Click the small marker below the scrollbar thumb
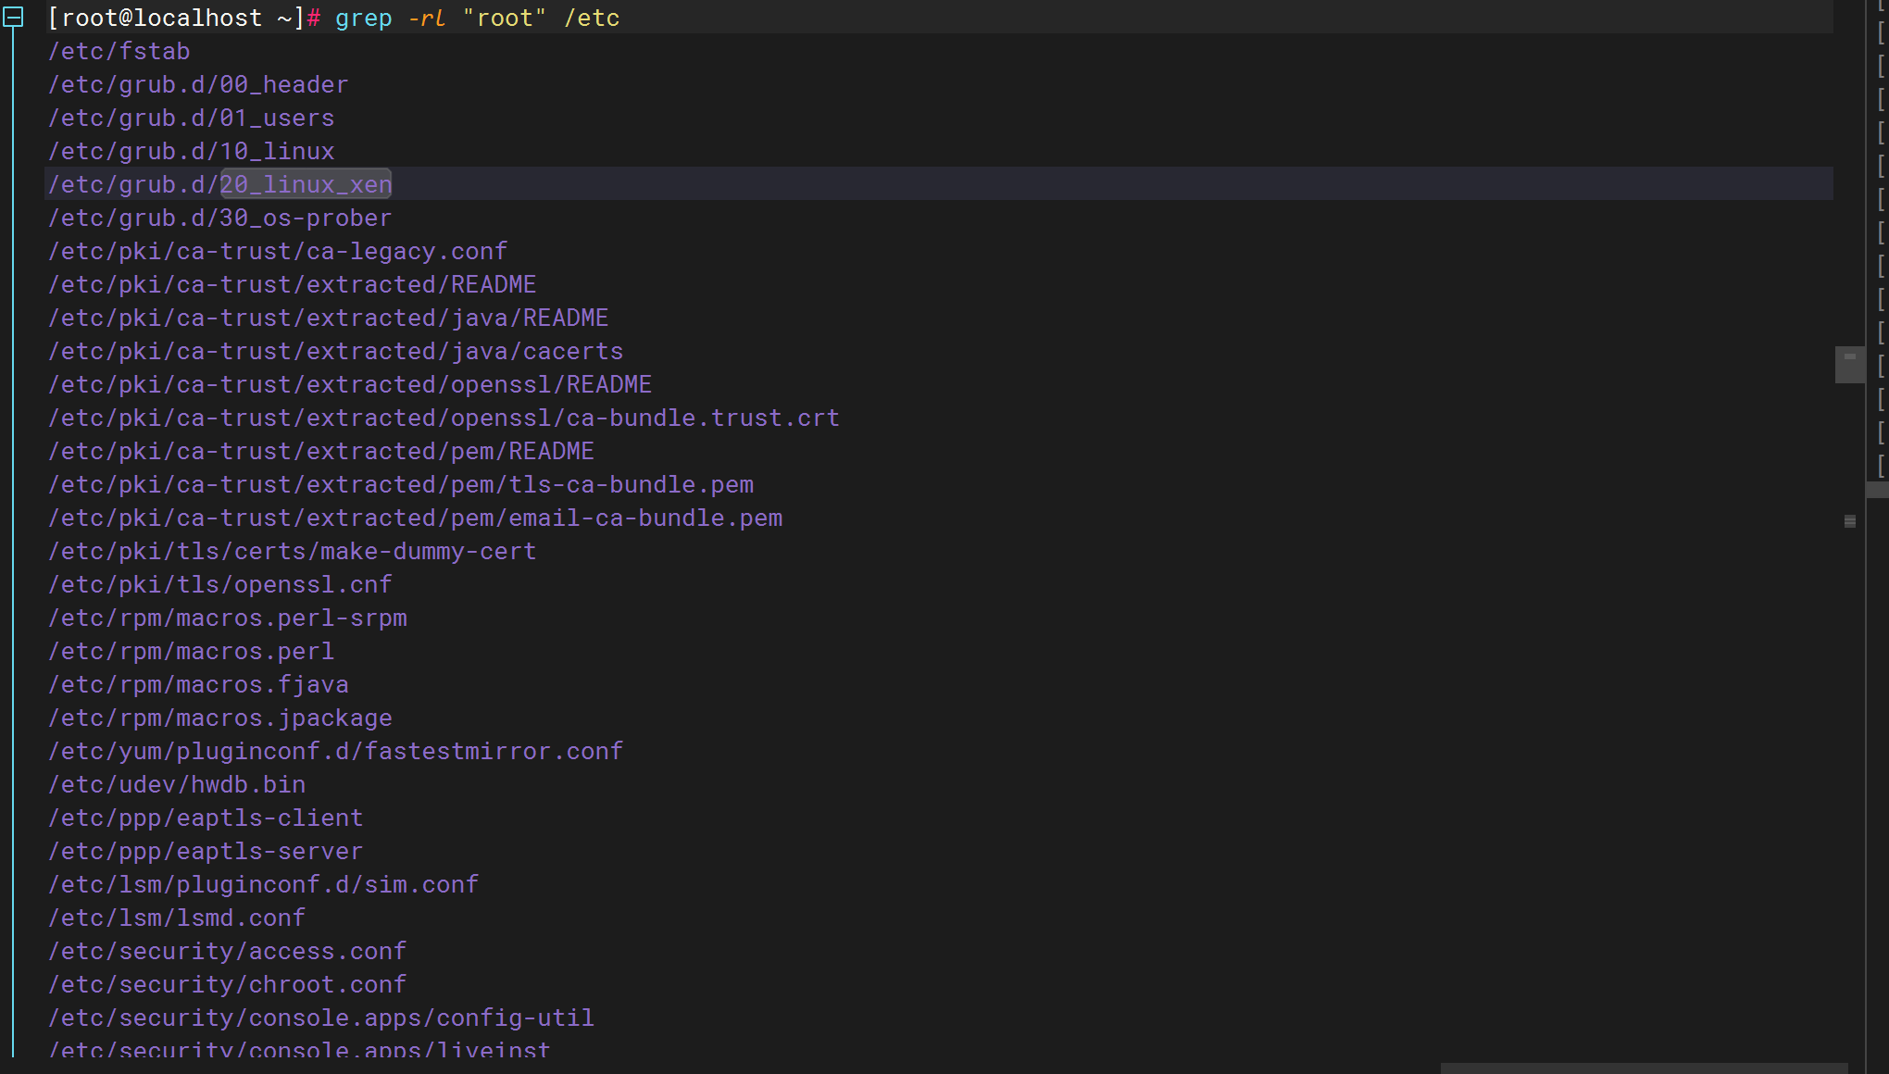 pyautogui.click(x=1849, y=521)
